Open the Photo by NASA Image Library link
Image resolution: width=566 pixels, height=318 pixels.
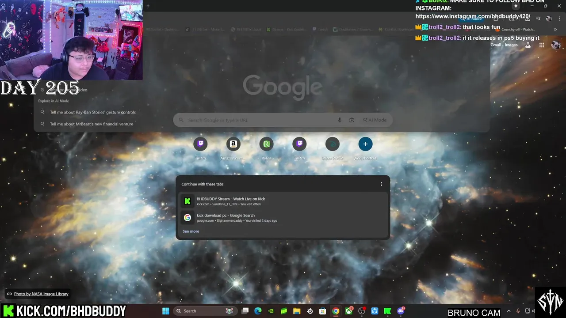click(x=41, y=294)
